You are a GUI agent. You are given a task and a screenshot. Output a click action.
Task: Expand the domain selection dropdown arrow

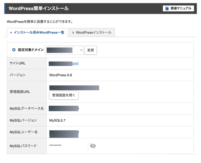point(81,50)
